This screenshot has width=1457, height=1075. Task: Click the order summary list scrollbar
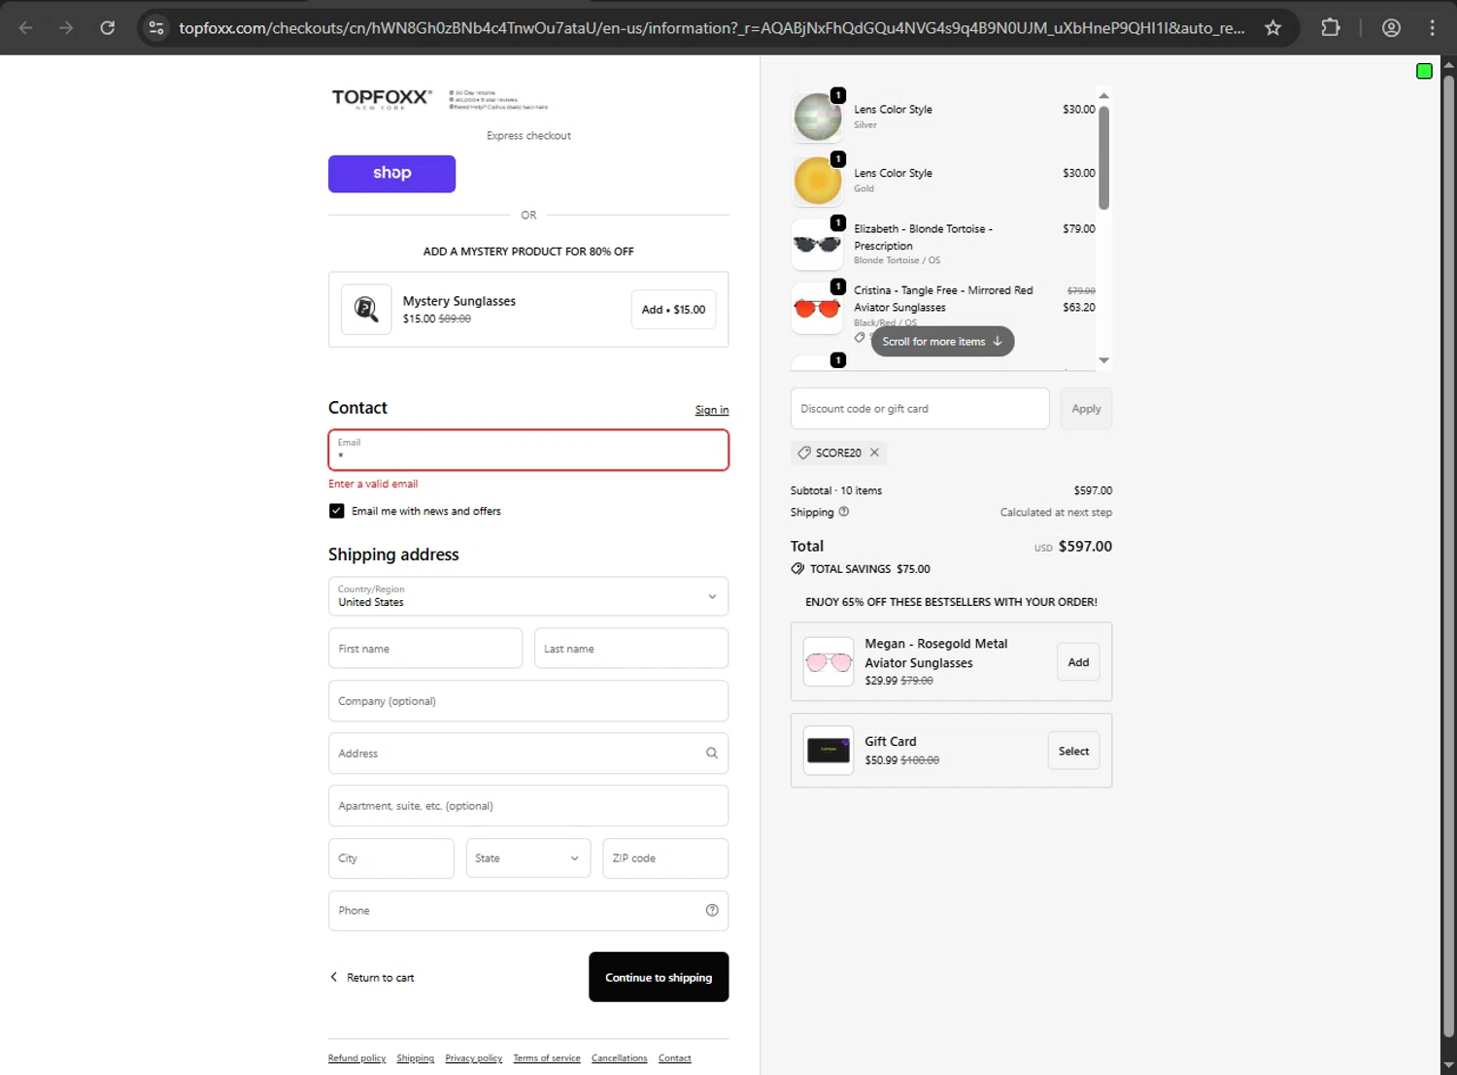[x=1103, y=157]
